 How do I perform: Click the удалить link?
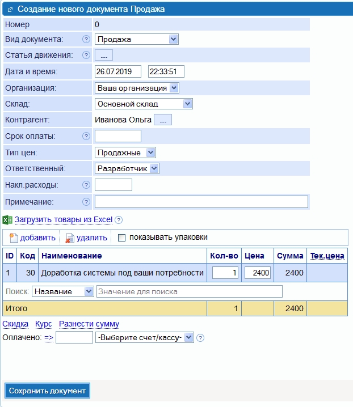pyautogui.click(x=92, y=238)
